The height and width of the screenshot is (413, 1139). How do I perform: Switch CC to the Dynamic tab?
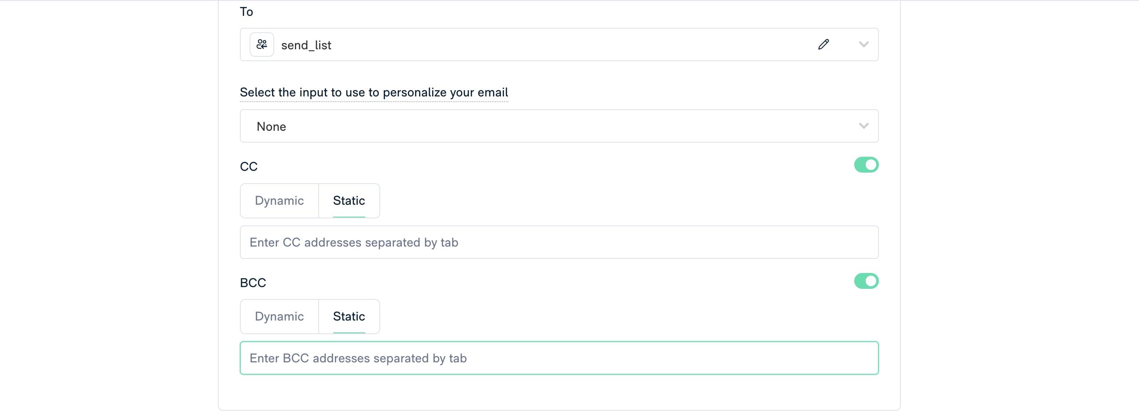click(279, 201)
